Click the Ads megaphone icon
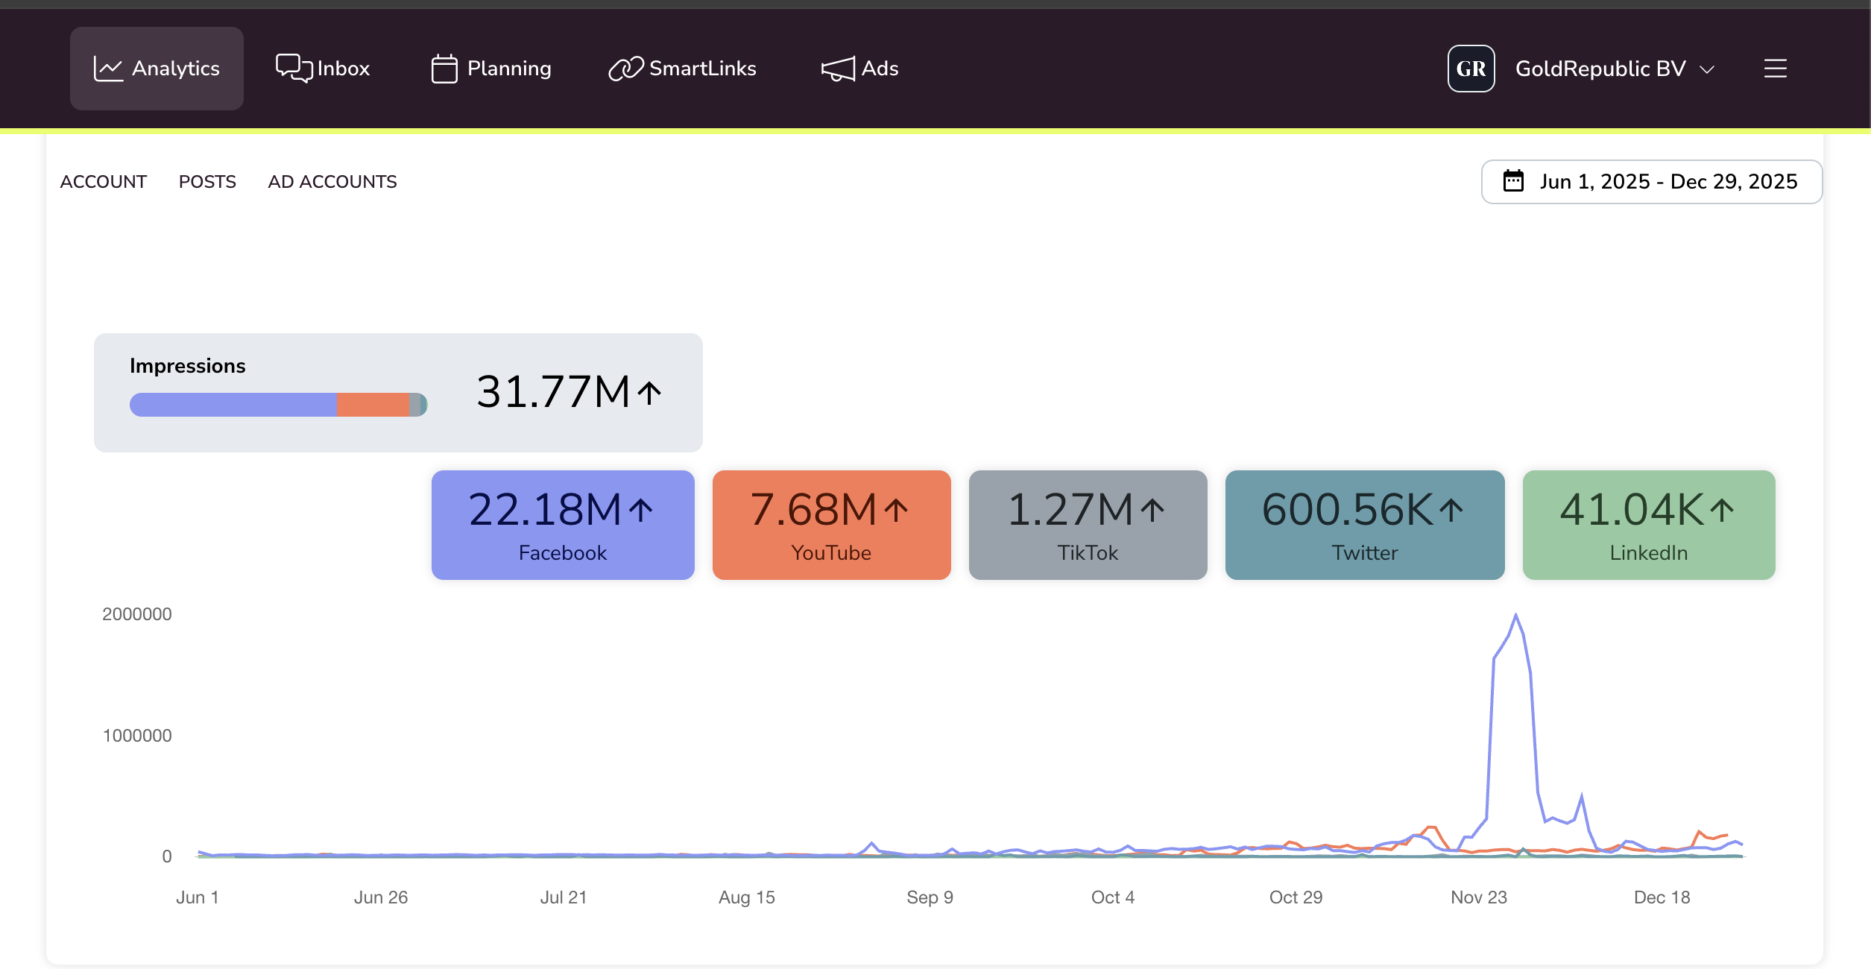Screen dimensions: 1871x969 pos(838,69)
